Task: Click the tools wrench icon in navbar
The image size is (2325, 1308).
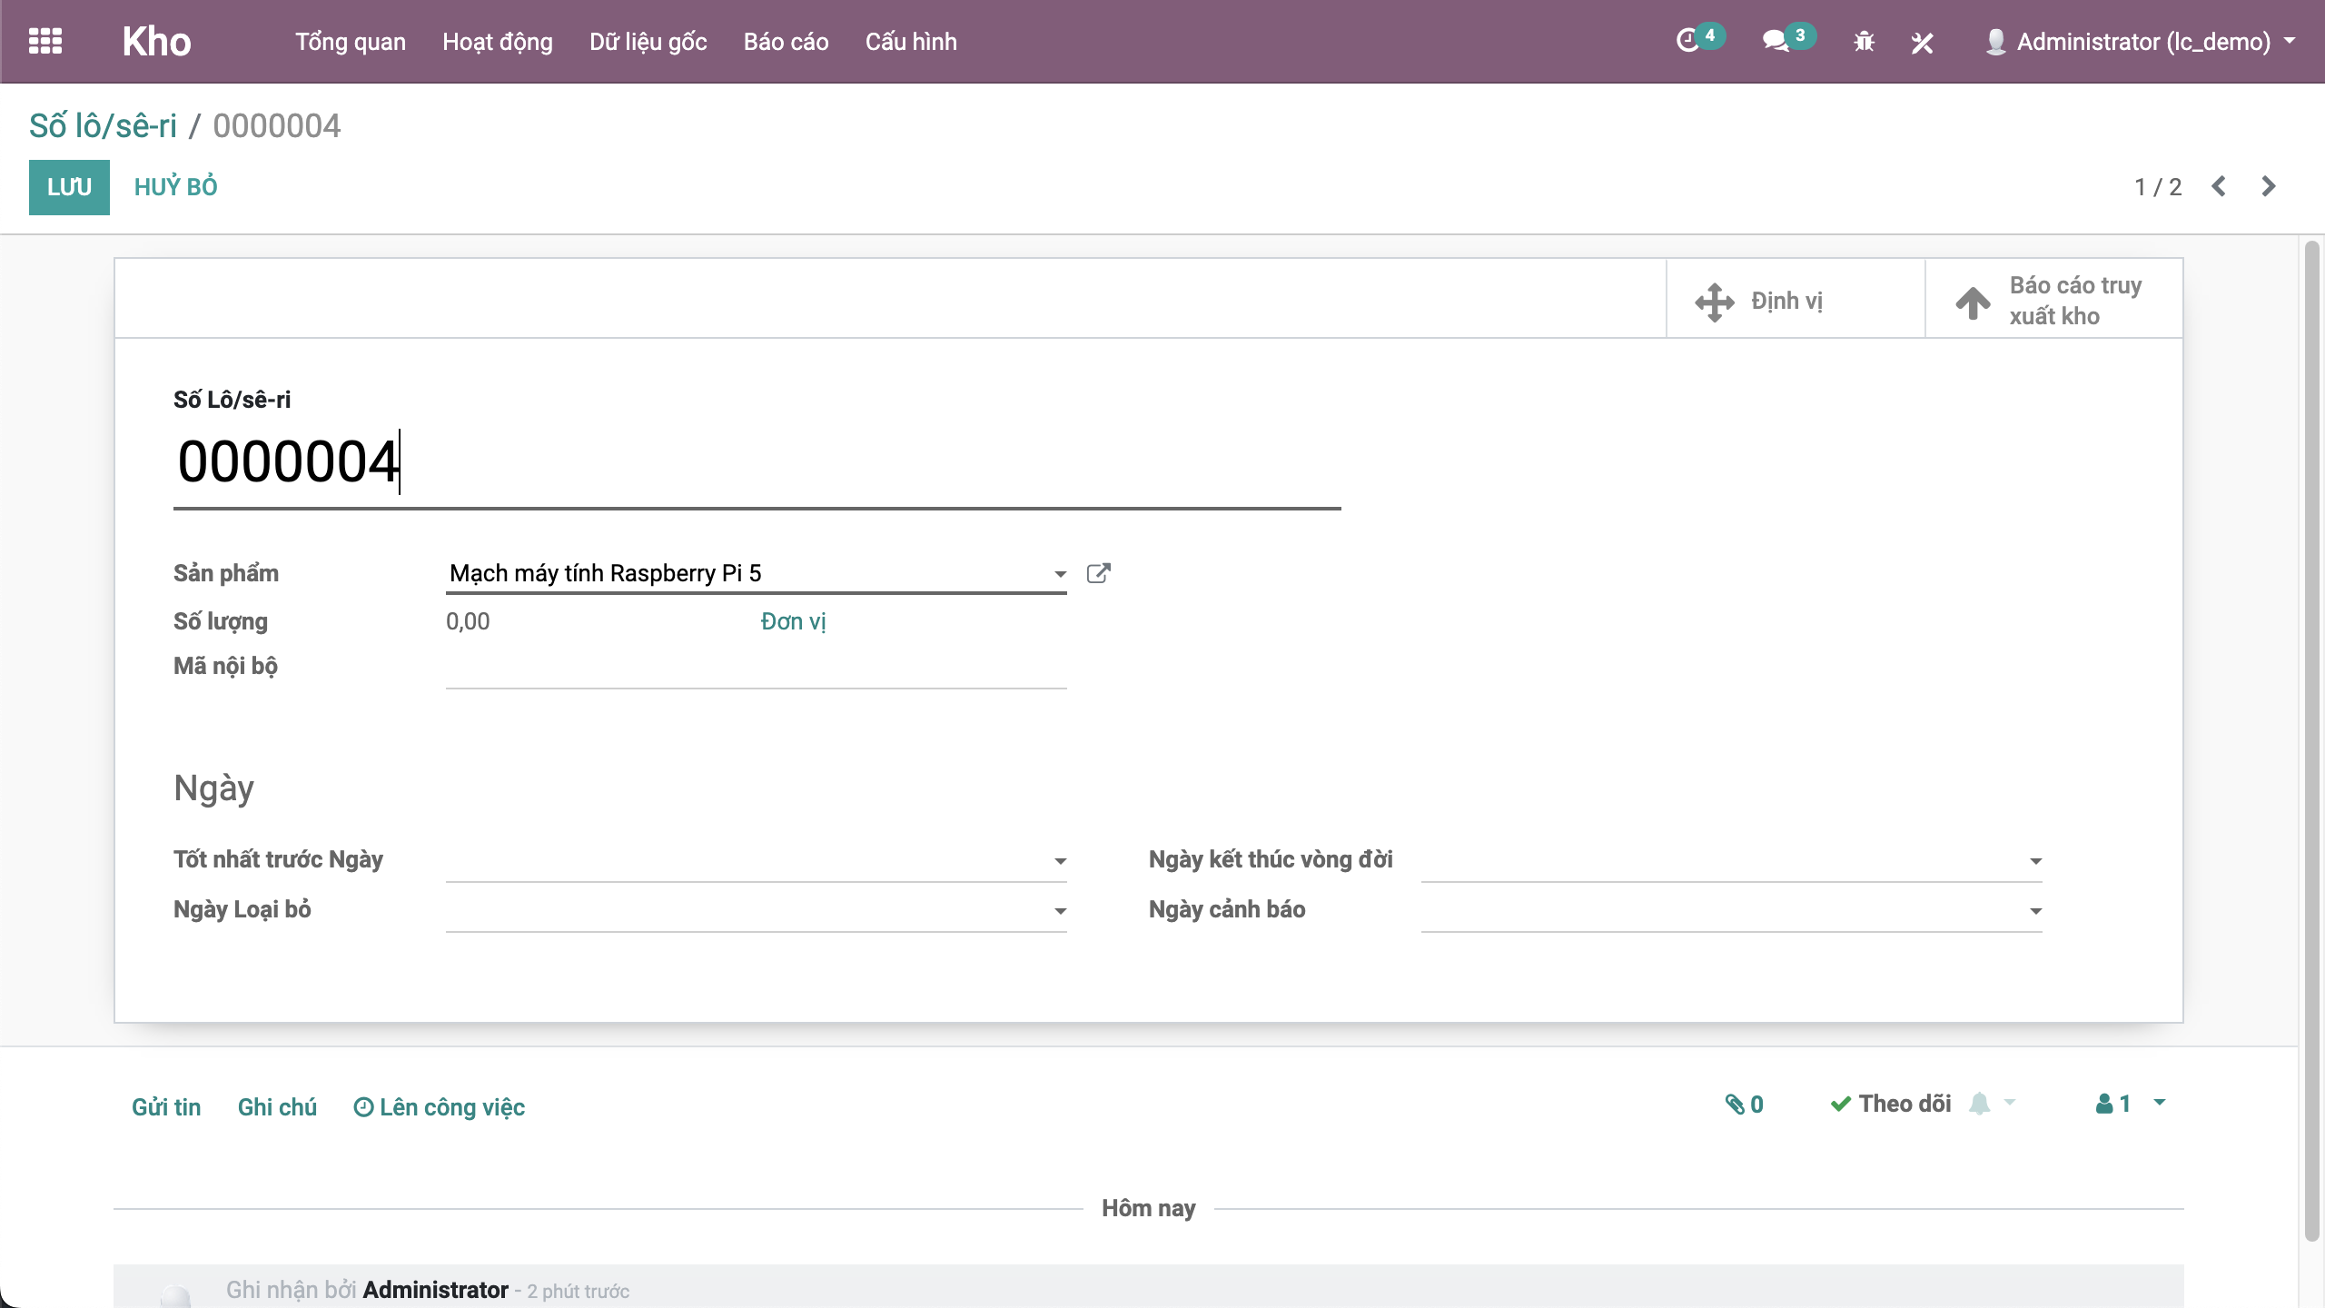Action: point(1922,42)
